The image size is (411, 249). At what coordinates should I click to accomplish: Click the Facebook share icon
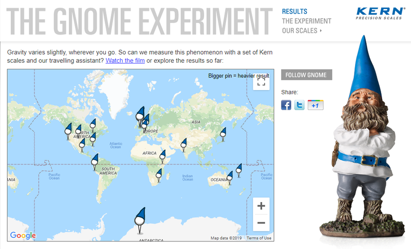tap(286, 105)
